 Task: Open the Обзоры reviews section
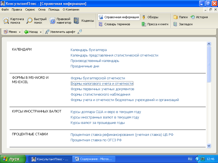pyautogui.click(x=150, y=17)
